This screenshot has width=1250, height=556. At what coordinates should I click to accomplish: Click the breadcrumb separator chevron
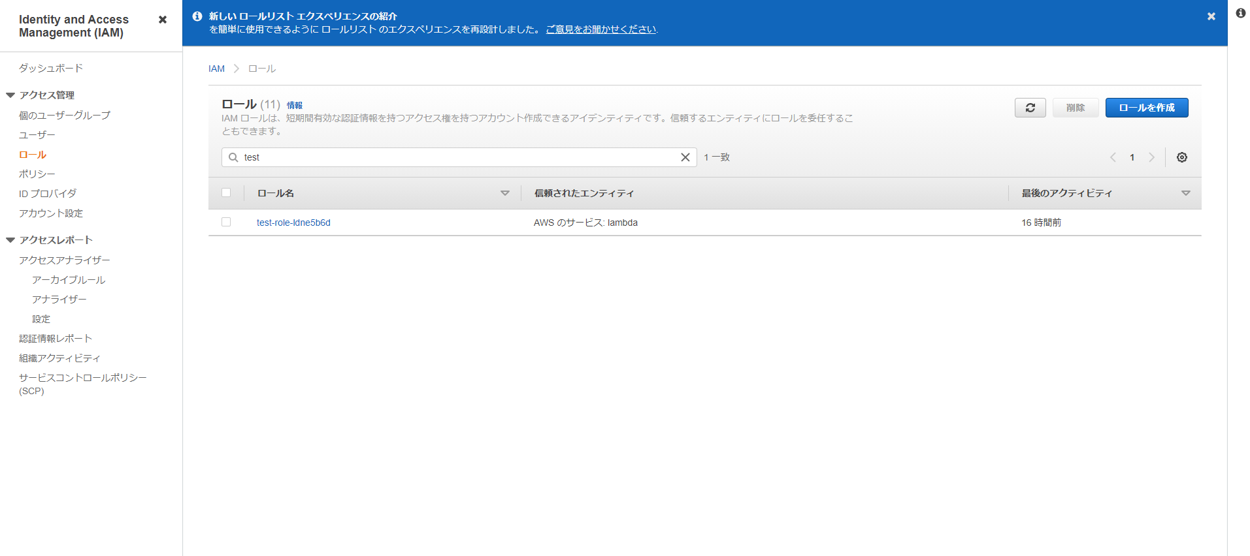point(237,69)
